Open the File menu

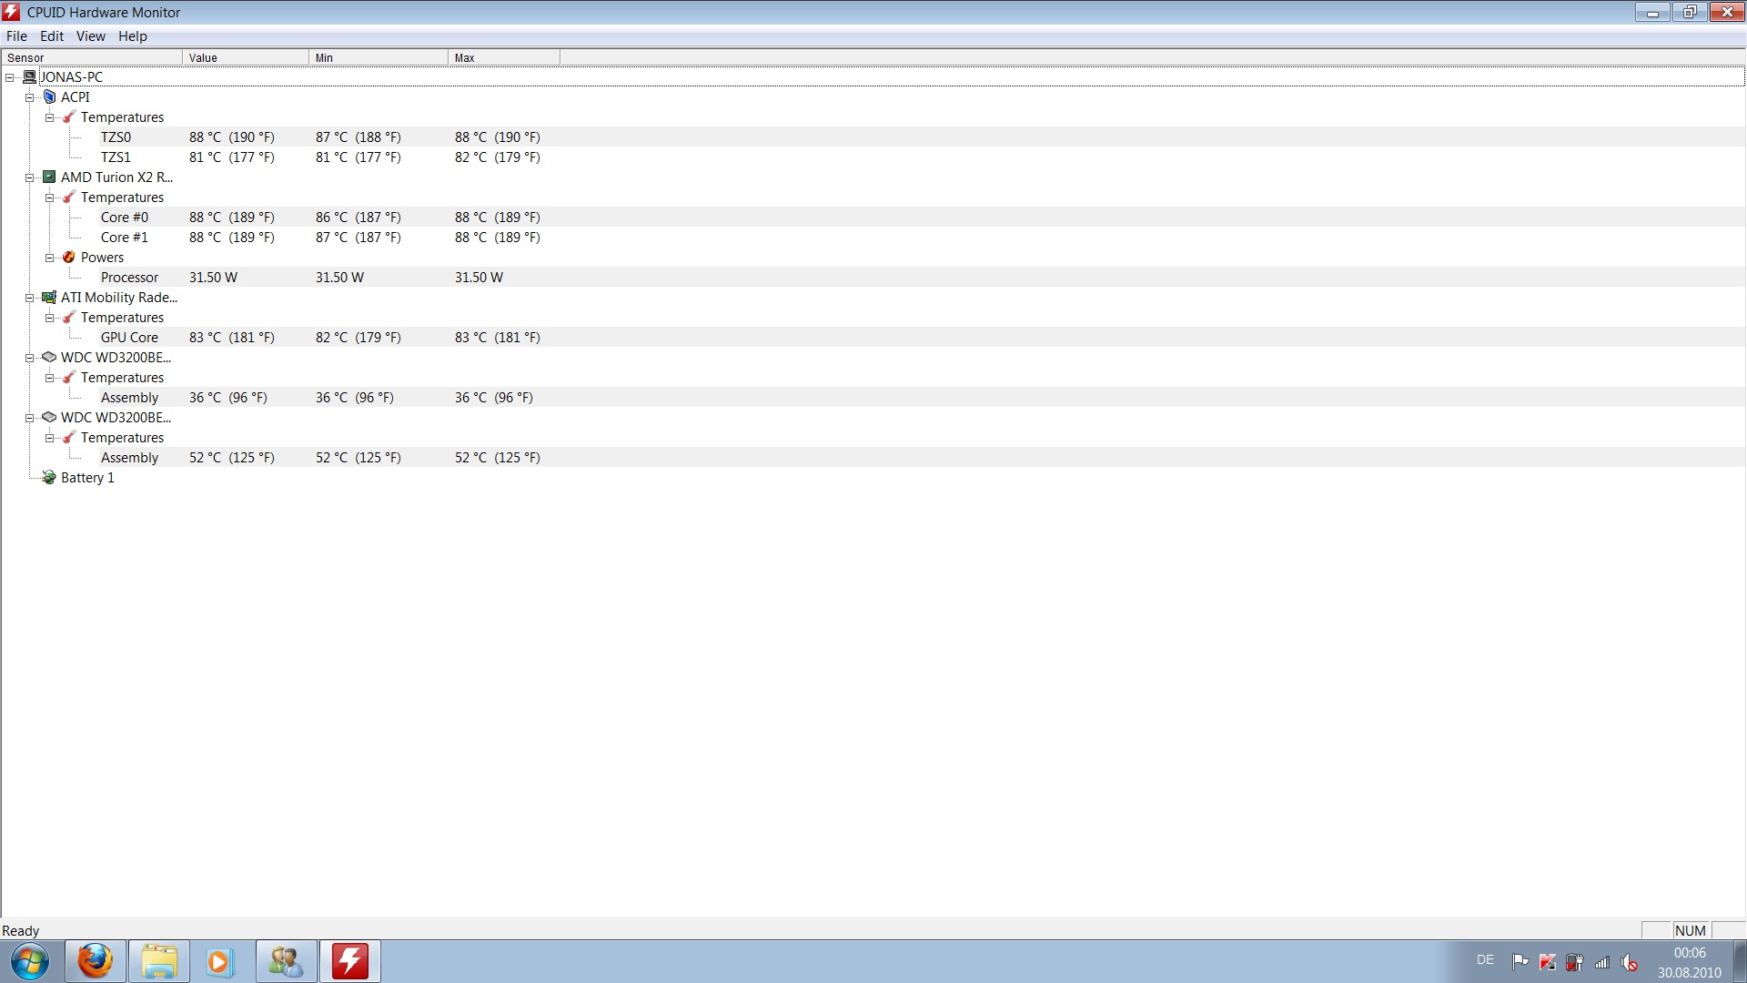16,36
